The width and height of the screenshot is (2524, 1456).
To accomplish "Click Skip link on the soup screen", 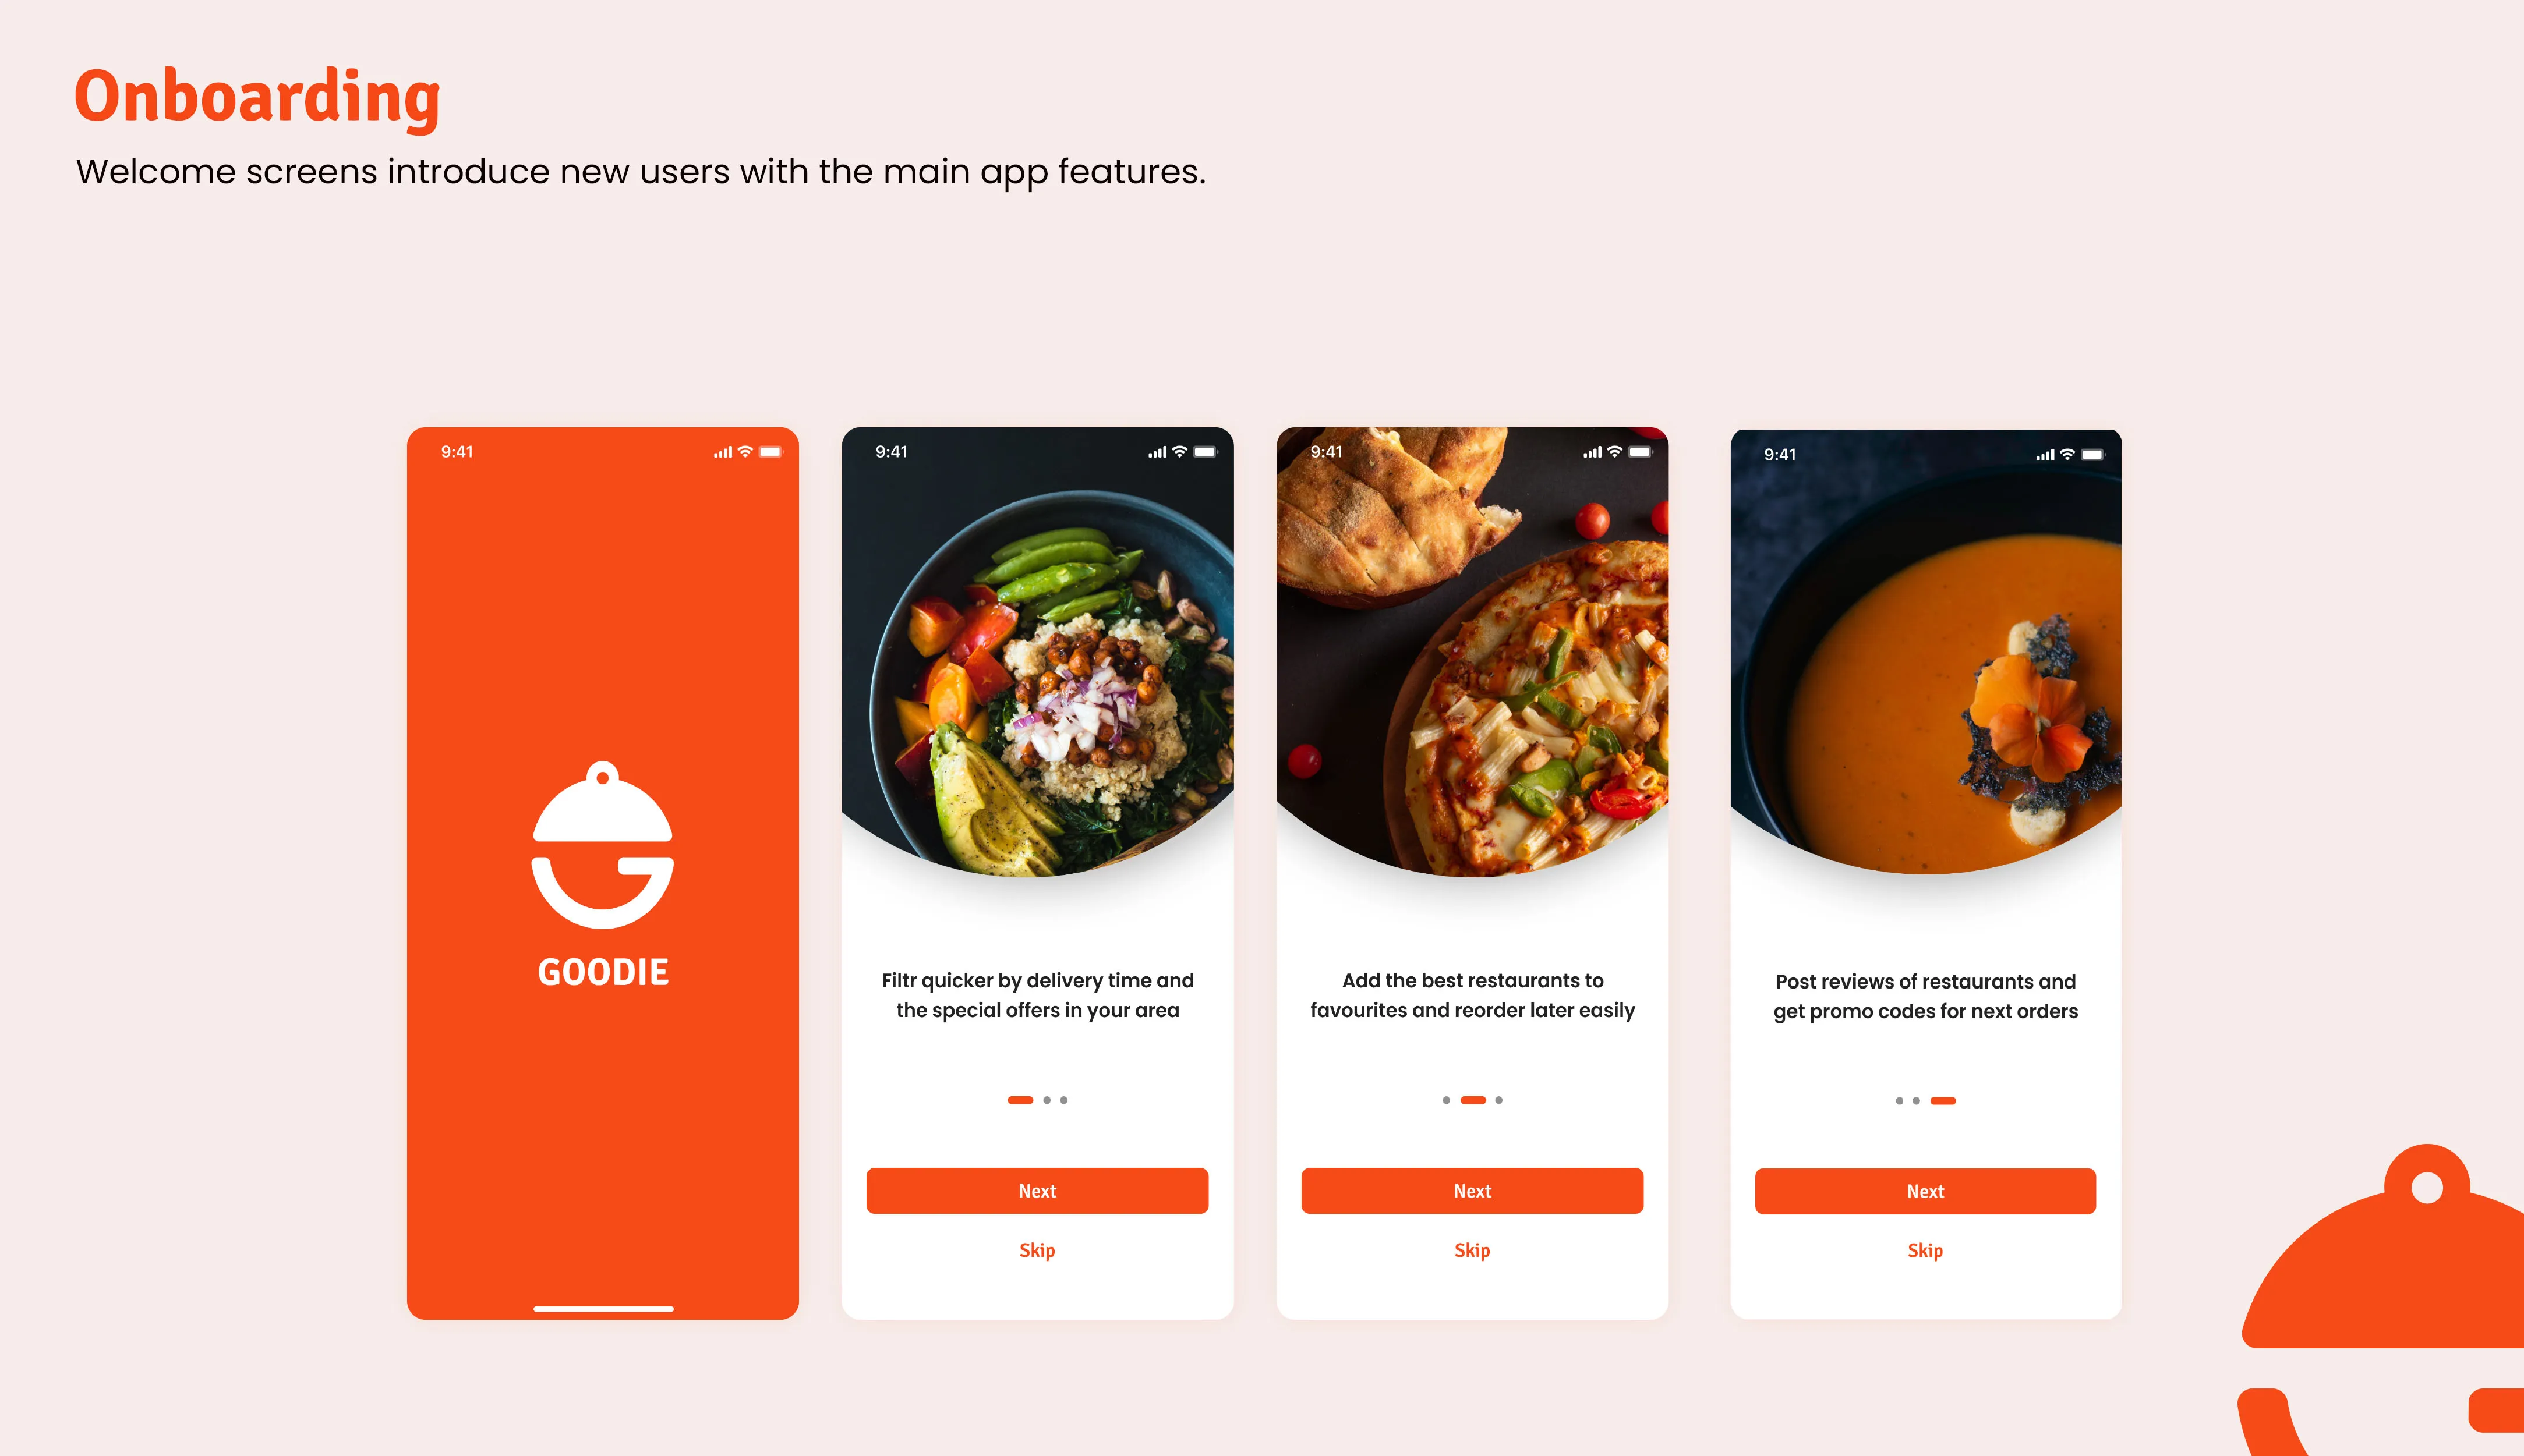I will (1926, 1251).
